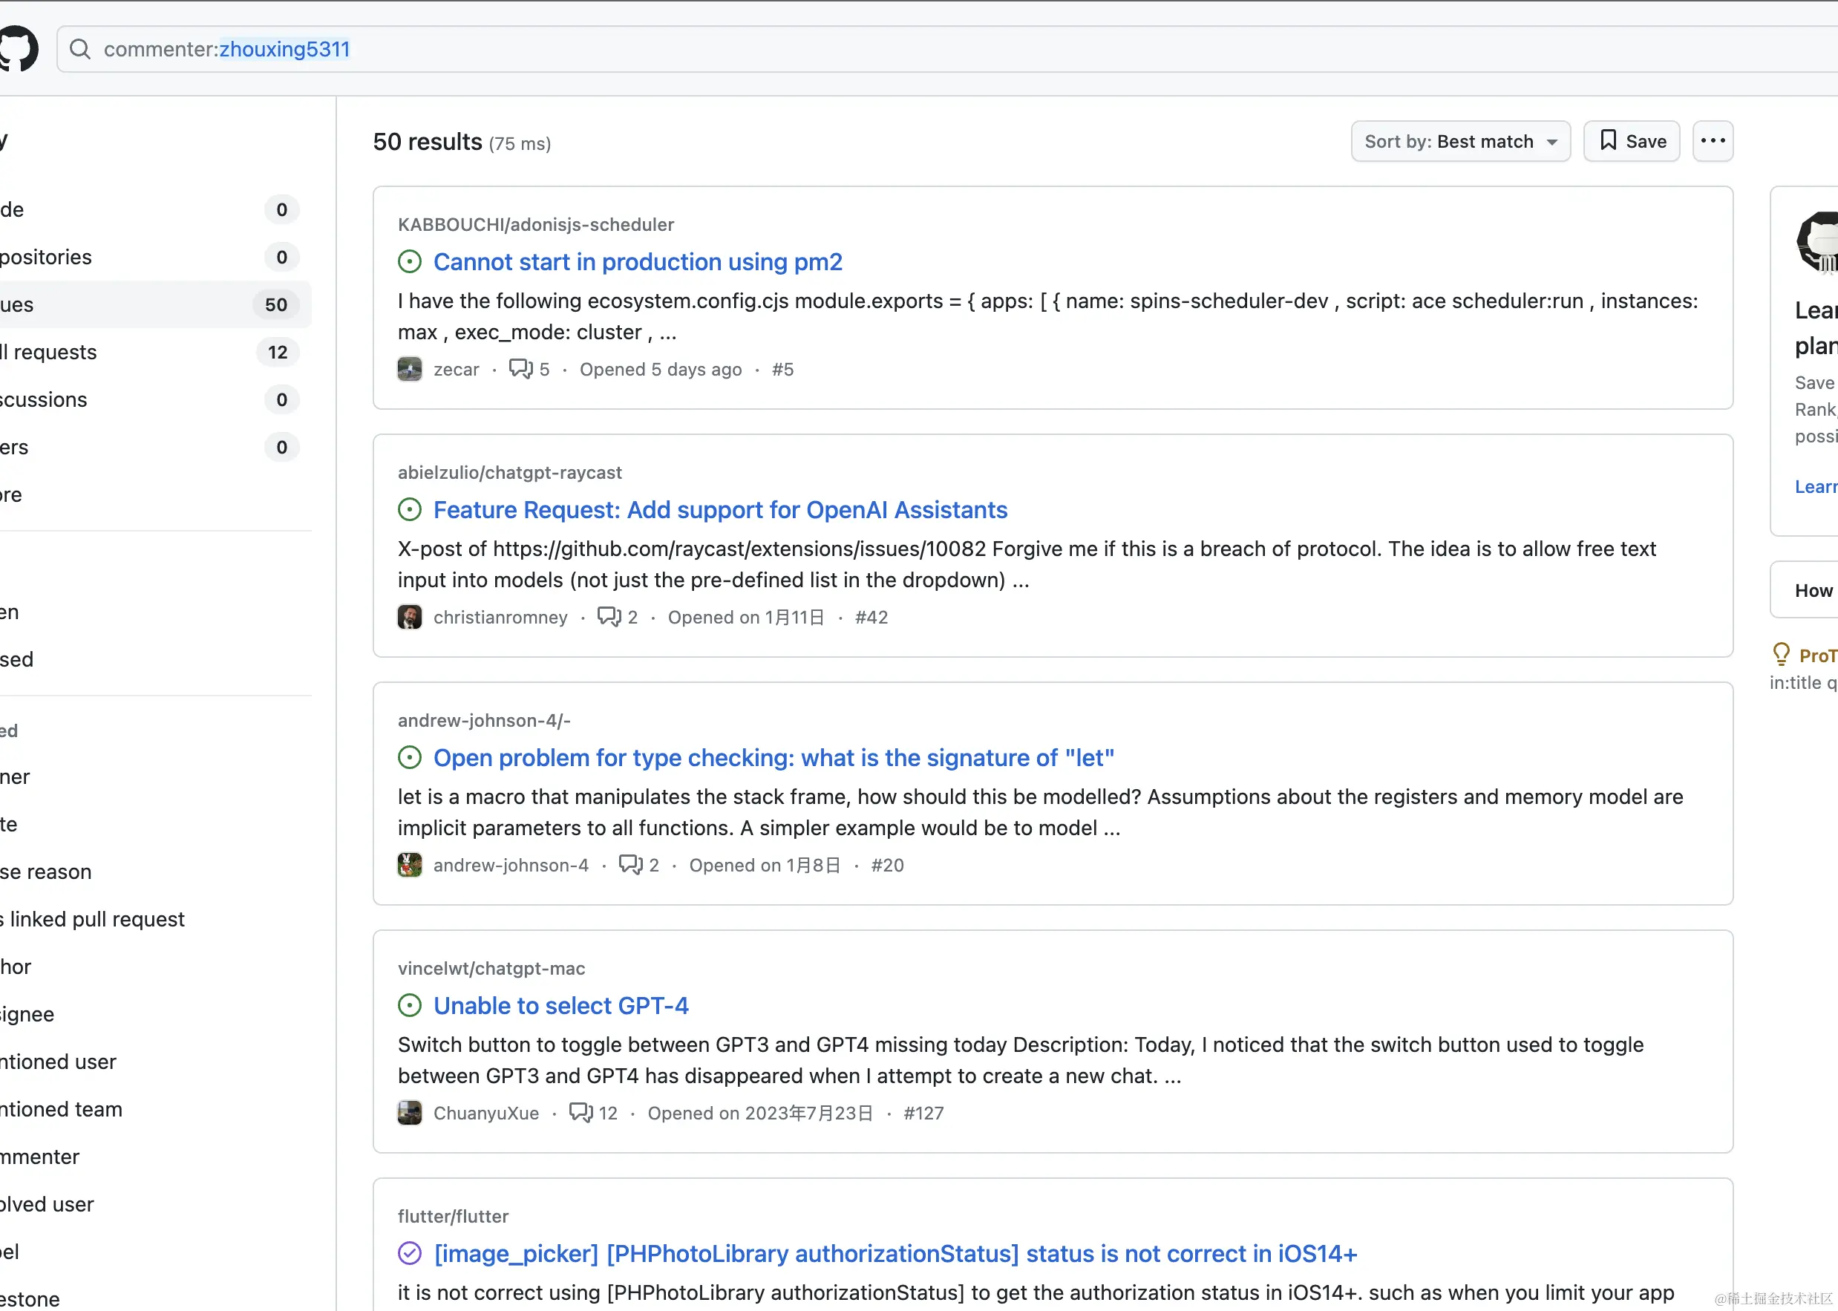Click andrew-johnson-4's avatar thumbnail
The width and height of the screenshot is (1838, 1311).
click(x=410, y=865)
